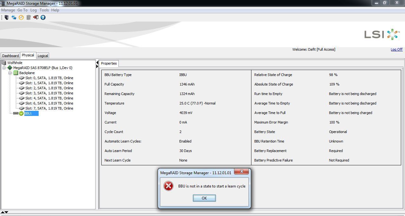This screenshot has height=216, width=405.
Task: Click the bottom pane up arrow
Action: 3,212
